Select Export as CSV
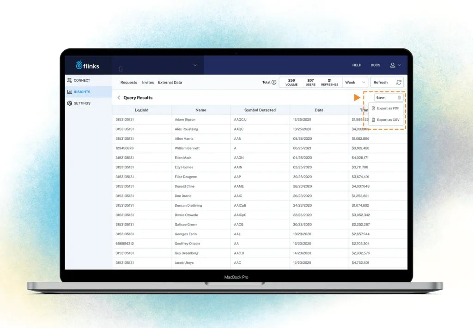The height and width of the screenshot is (328, 473). click(388, 120)
